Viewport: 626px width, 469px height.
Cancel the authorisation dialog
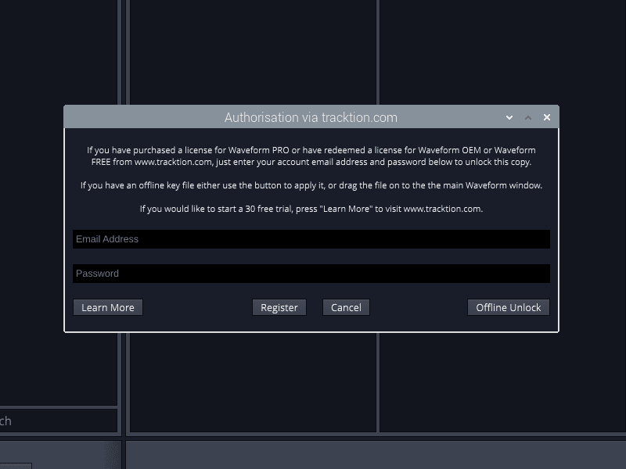click(x=346, y=307)
